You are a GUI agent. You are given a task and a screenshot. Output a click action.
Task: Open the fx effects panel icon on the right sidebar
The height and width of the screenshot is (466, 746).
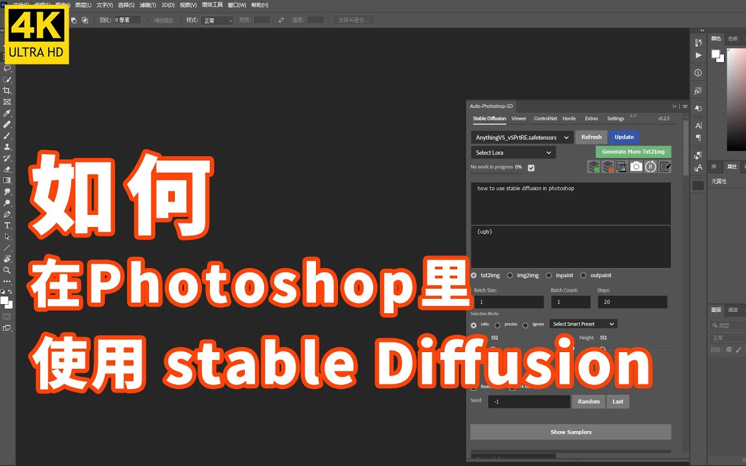[698, 91]
